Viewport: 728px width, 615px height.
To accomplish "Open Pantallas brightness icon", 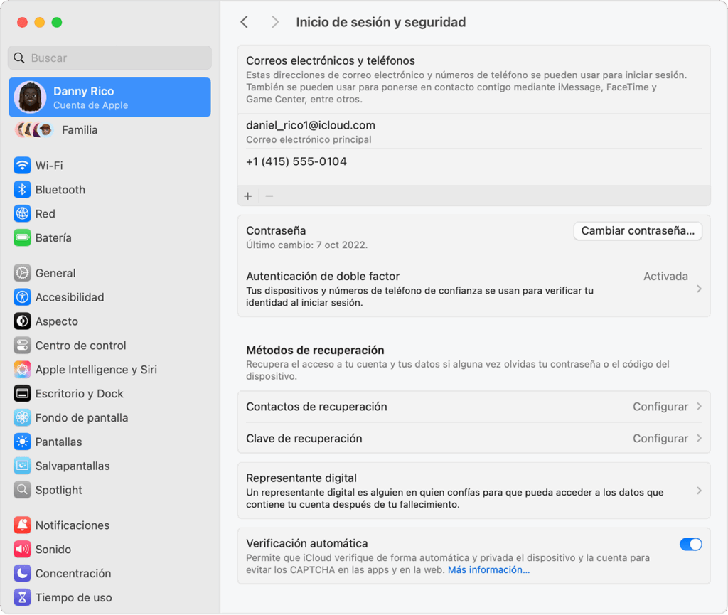I will click(x=22, y=442).
